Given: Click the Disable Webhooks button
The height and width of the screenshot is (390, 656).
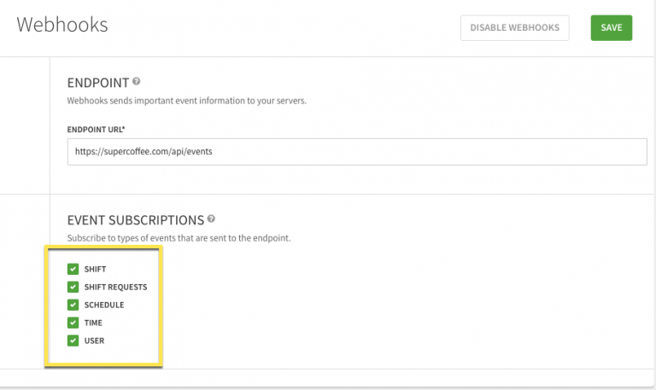Looking at the screenshot, I should click(514, 28).
